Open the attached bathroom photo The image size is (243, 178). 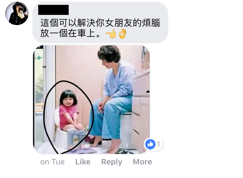91,100
